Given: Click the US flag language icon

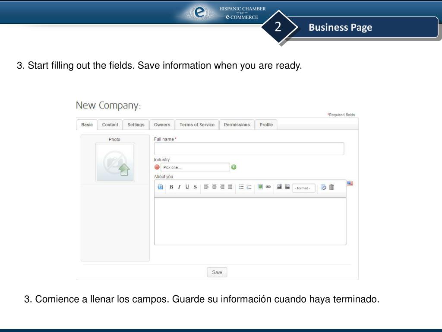Looking at the screenshot, I should click(350, 183).
